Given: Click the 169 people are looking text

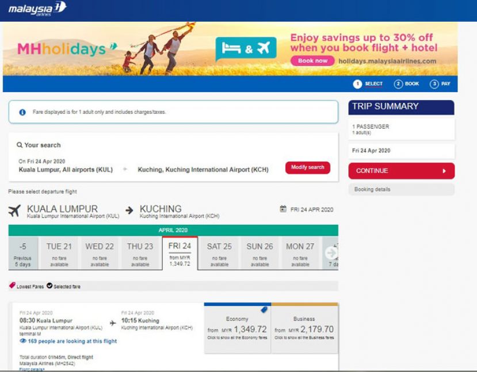Looking at the screenshot, I should click(x=72, y=341).
